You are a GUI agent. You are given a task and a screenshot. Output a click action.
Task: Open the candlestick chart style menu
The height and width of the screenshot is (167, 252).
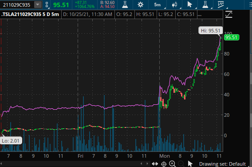(174, 5)
